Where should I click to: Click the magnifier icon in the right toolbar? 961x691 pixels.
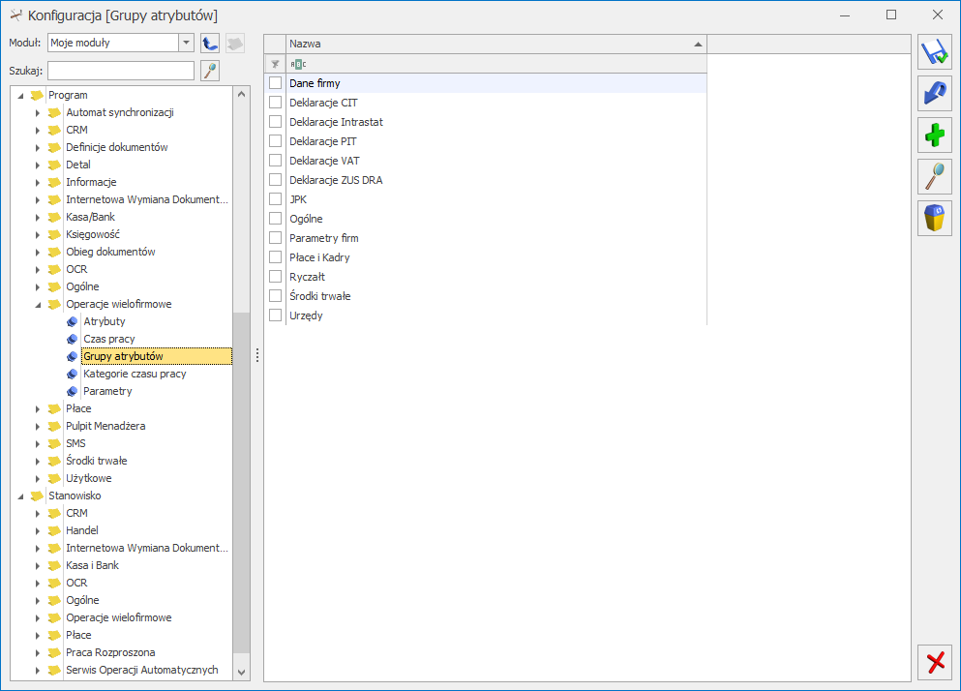(x=935, y=176)
